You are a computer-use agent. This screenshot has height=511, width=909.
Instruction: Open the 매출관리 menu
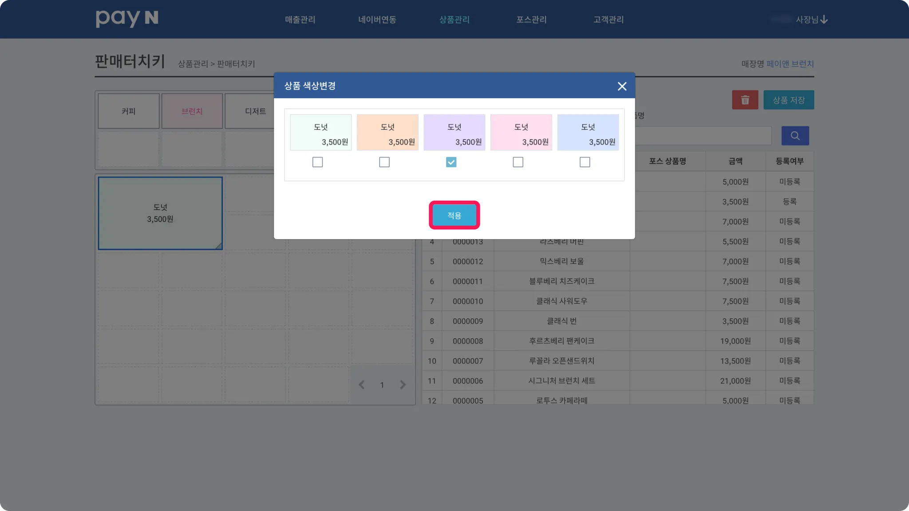pos(300,20)
